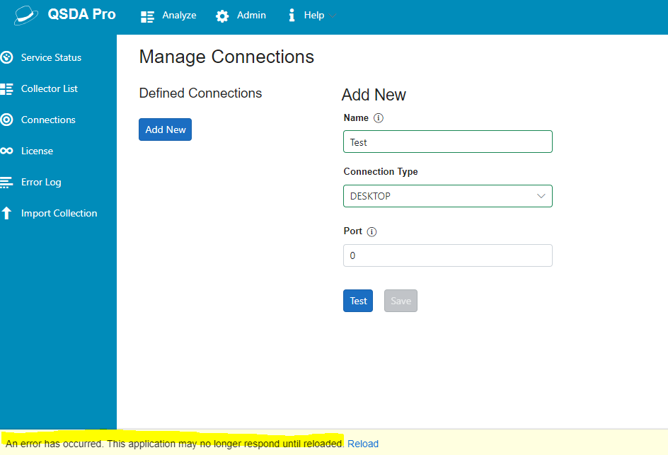Click the Import Collection arrow icon
The height and width of the screenshot is (455, 668).
tap(6, 213)
